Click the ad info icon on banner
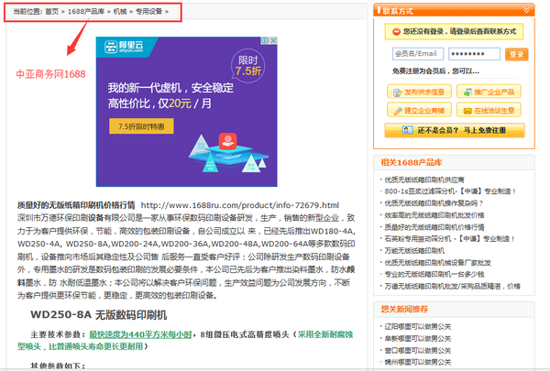 266,40
